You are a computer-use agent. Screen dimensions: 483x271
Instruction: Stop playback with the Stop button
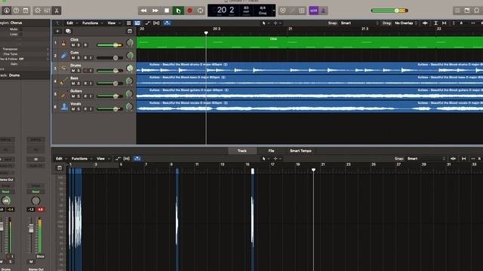167,11
